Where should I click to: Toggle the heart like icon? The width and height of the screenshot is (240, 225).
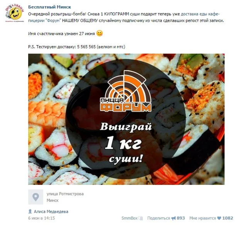(219, 218)
